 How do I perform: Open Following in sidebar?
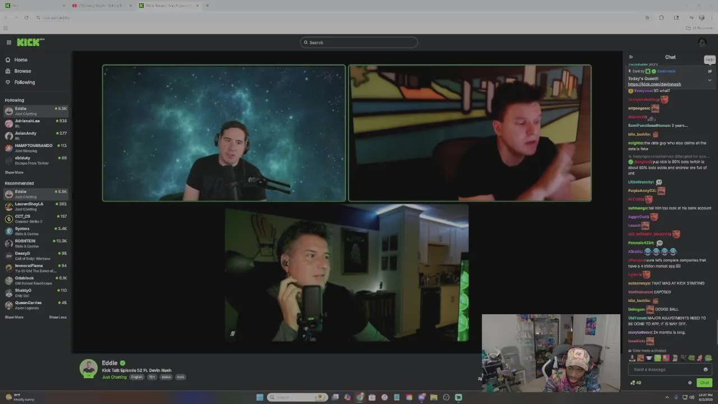click(24, 82)
